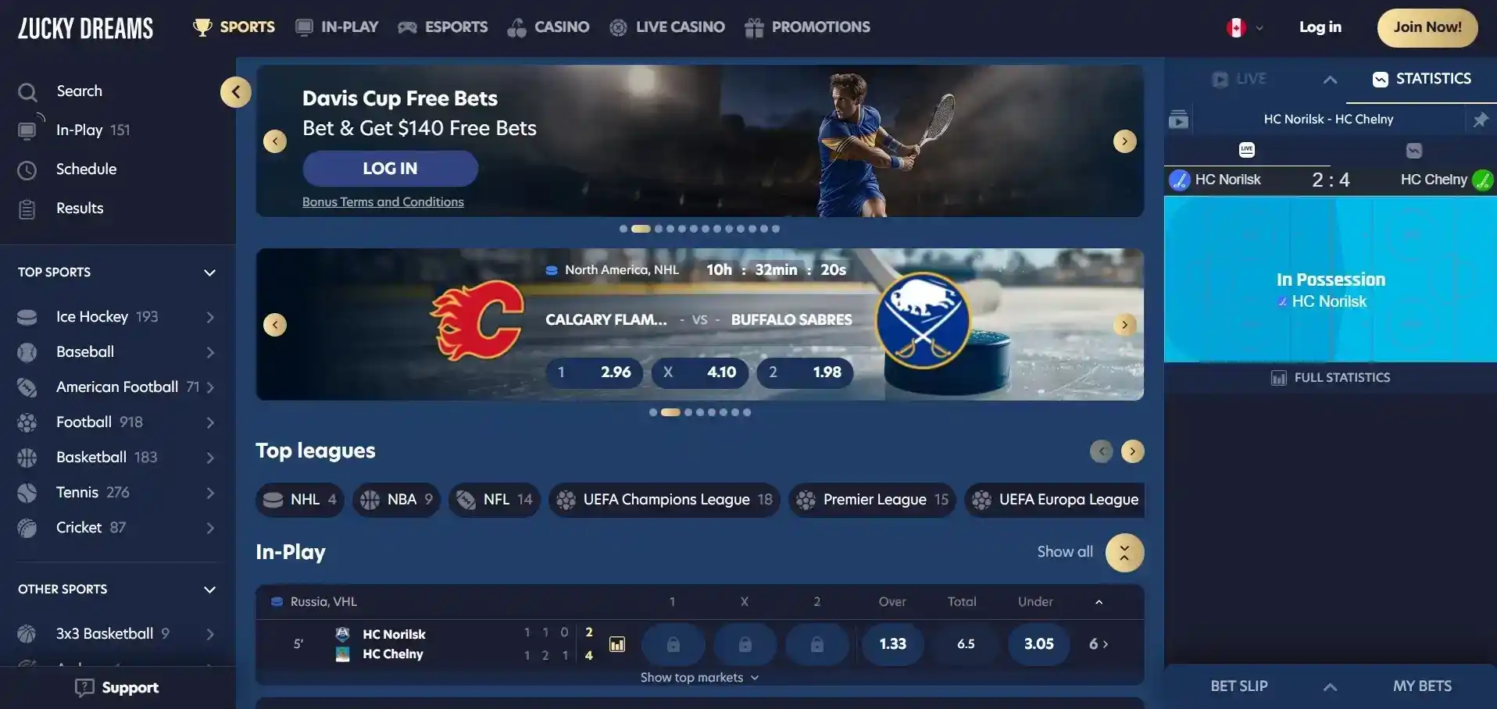
Task: Open the country flag language dropdown
Action: pos(1245,28)
